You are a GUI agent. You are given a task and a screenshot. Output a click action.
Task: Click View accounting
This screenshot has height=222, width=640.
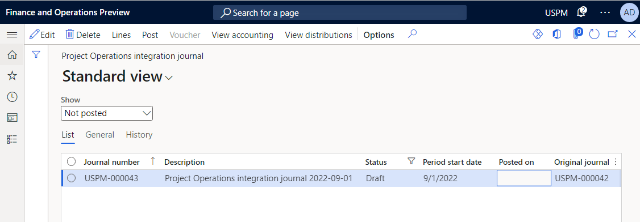(x=243, y=35)
